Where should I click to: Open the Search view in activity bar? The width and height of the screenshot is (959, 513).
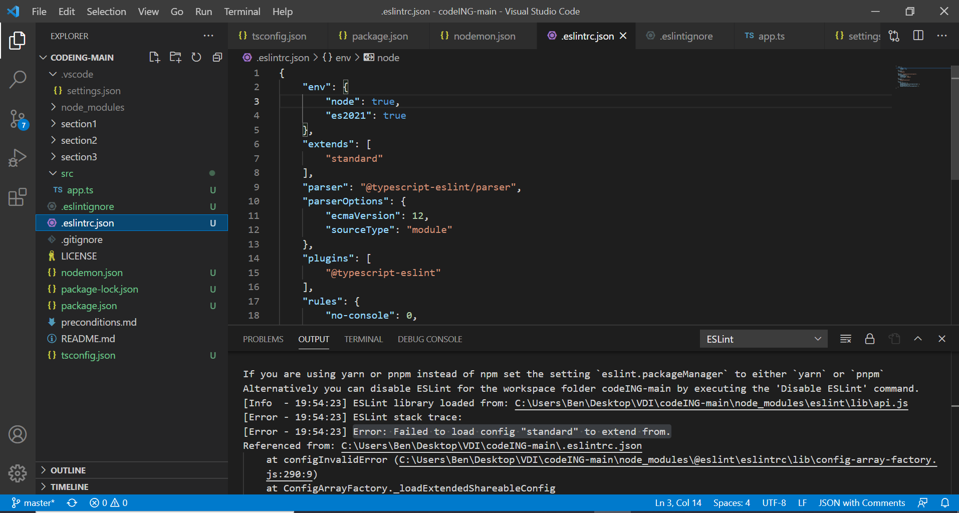pyautogui.click(x=18, y=79)
